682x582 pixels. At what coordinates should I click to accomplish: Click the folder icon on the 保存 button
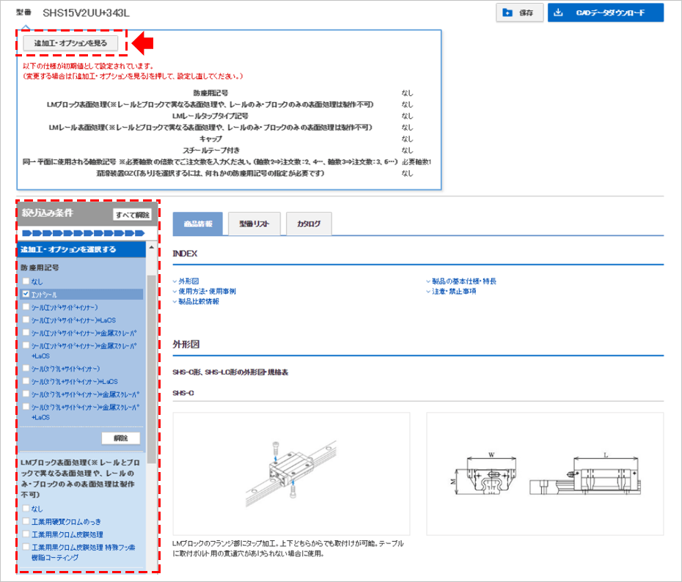click(507, 12)
